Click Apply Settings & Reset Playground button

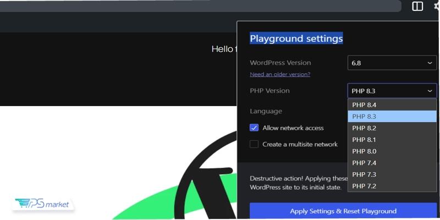pyautogui.click(x=343, y=211)
